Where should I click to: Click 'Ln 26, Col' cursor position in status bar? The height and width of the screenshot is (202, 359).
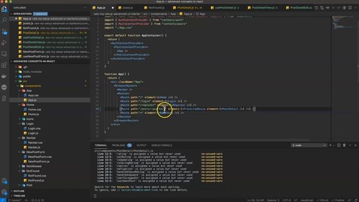(256, 200)
